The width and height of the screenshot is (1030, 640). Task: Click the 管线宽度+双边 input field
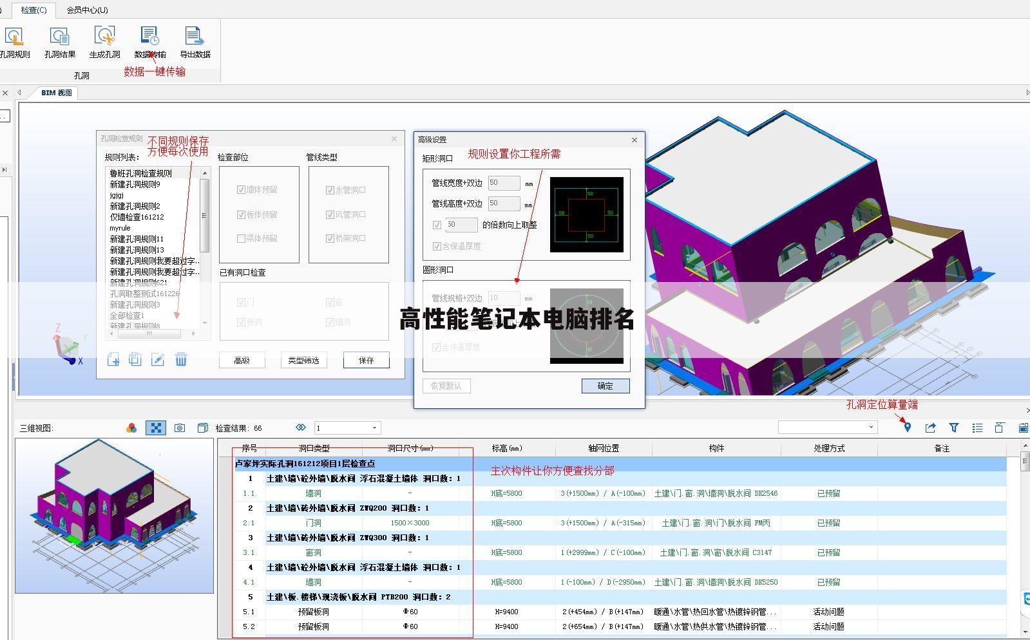pos(504,183)
